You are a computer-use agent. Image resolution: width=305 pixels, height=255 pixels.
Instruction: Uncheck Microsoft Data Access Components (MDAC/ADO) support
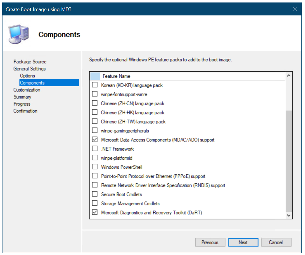[x=95, y=139]
